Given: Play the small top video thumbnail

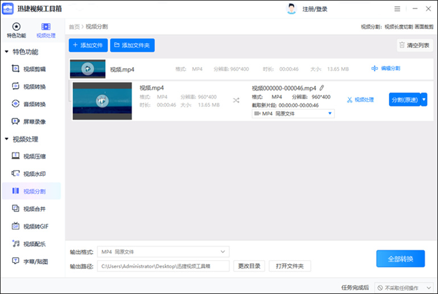Looking at the screenshot, I should pyautogui.click(x=88, y=69).
